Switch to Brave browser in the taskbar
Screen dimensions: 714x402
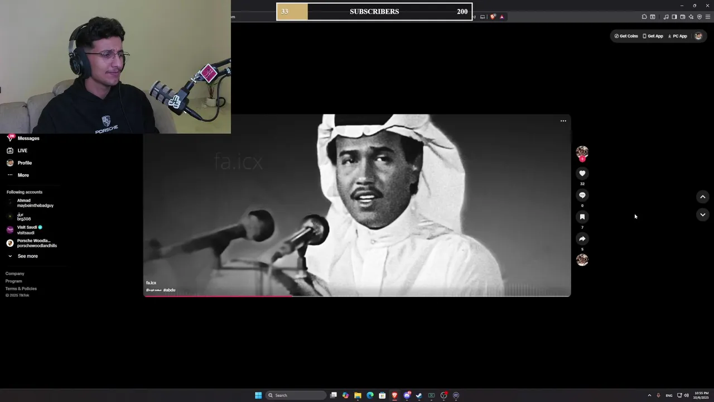tap(395, 395)
